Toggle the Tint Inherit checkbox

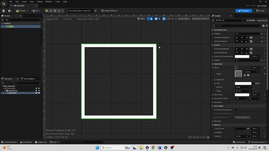coord(253,83)
